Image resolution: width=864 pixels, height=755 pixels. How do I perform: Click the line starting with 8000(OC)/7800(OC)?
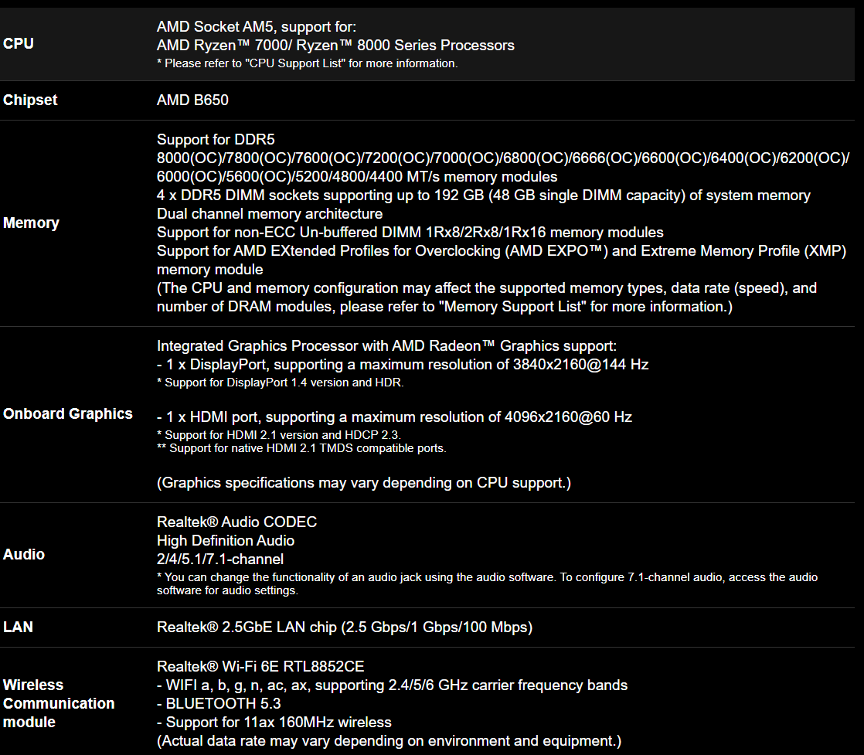tap(503, 158)
